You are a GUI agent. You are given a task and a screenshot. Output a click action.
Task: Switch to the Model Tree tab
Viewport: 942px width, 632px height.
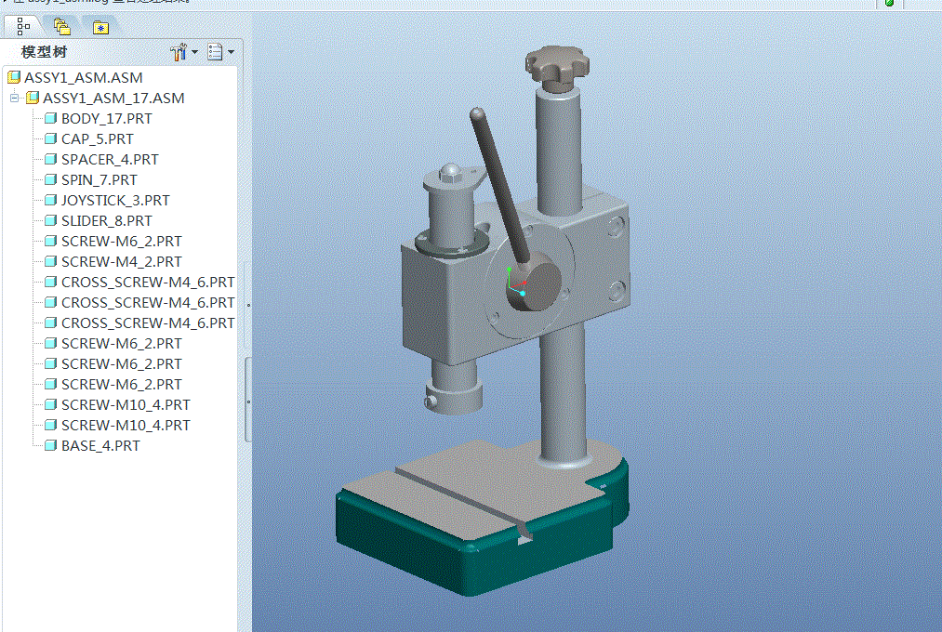[23, 26]
